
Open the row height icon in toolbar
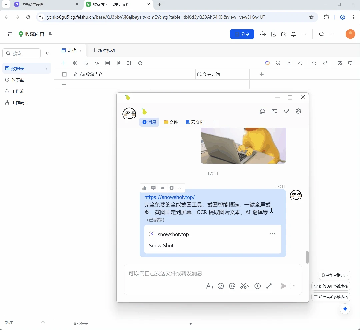[129, 63]
